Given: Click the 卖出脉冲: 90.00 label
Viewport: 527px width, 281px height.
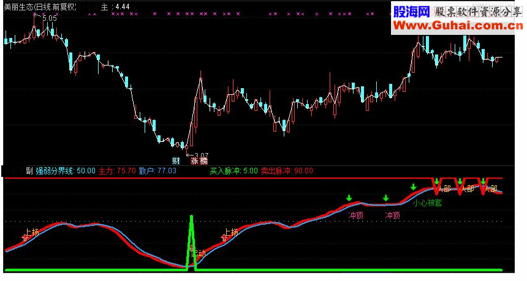Looking at the screenshot, I should point(287,171).
